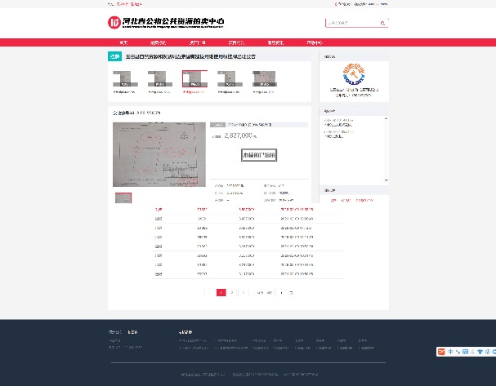Click the scroll-up arrow of the announcements panel
The image size is (496, 386).
[x=386, y=119]
